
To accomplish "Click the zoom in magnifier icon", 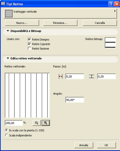I will (46, 123).
